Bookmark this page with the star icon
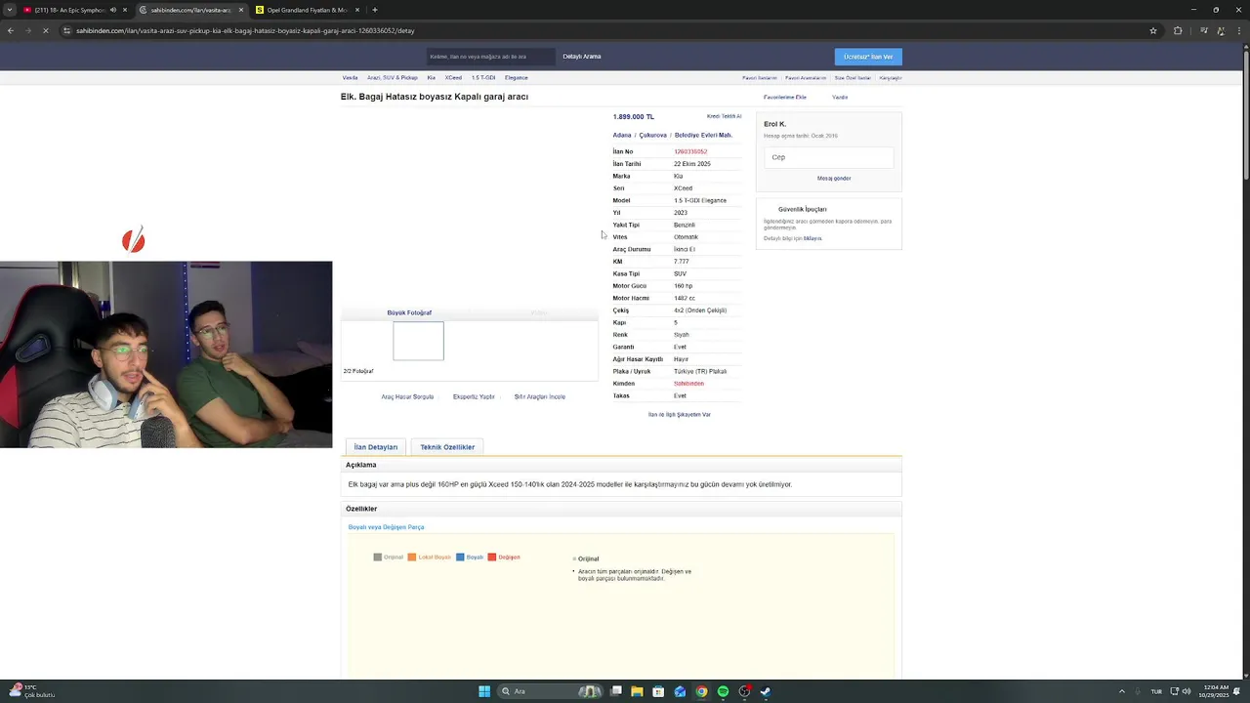This screenshot has width=1250, height=703. click(1153, 30)
